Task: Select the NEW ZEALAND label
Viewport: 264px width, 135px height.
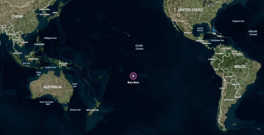Action: (x=92, y=110)
